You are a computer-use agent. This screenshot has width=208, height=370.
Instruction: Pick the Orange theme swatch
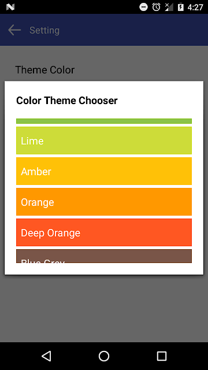104,202
